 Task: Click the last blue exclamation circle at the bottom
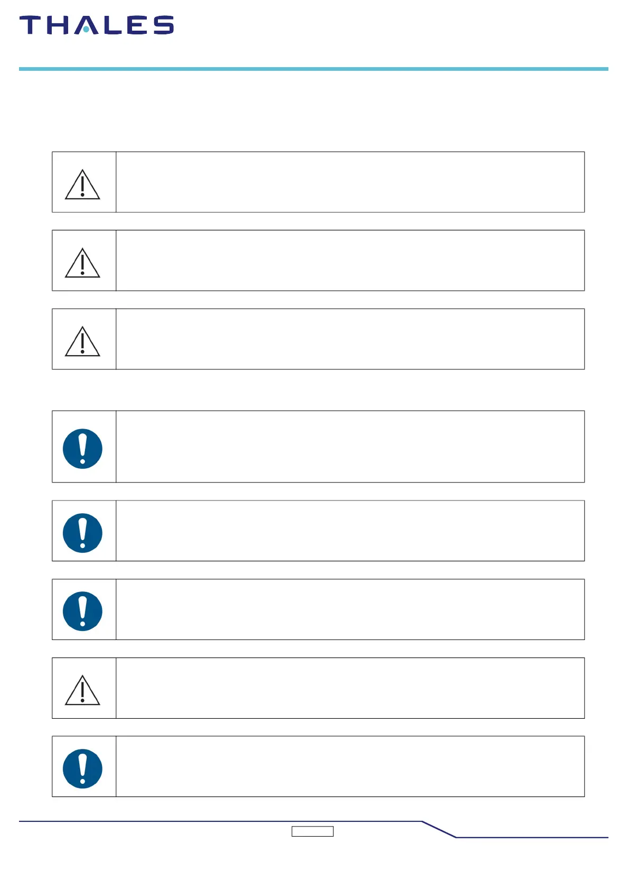(x=82, y=768)
